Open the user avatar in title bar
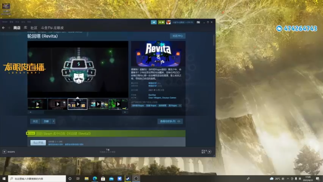 pyautogui.click(x=168, y=22)
